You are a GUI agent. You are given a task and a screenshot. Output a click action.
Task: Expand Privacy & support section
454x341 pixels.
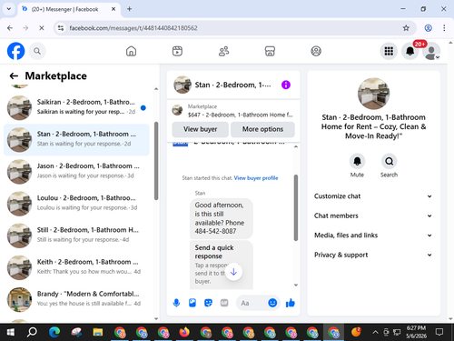coord(373,255)
